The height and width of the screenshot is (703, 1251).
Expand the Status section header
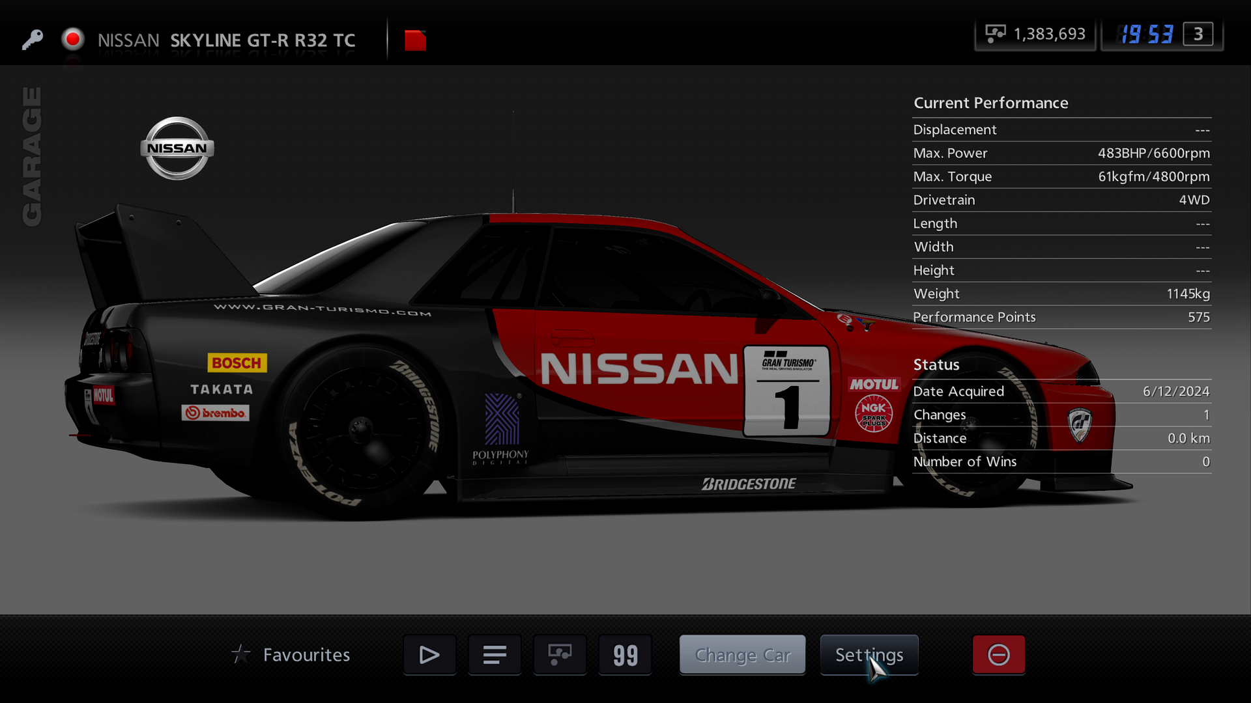coord(936,365)
